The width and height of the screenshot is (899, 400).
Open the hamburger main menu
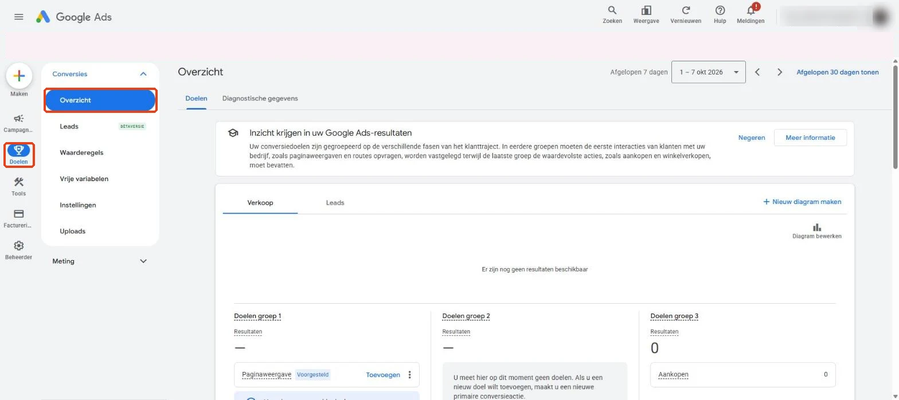click(19, 17)
